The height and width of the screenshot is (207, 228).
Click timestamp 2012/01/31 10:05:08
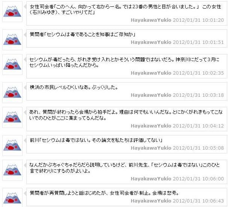(x=198, y=148)
